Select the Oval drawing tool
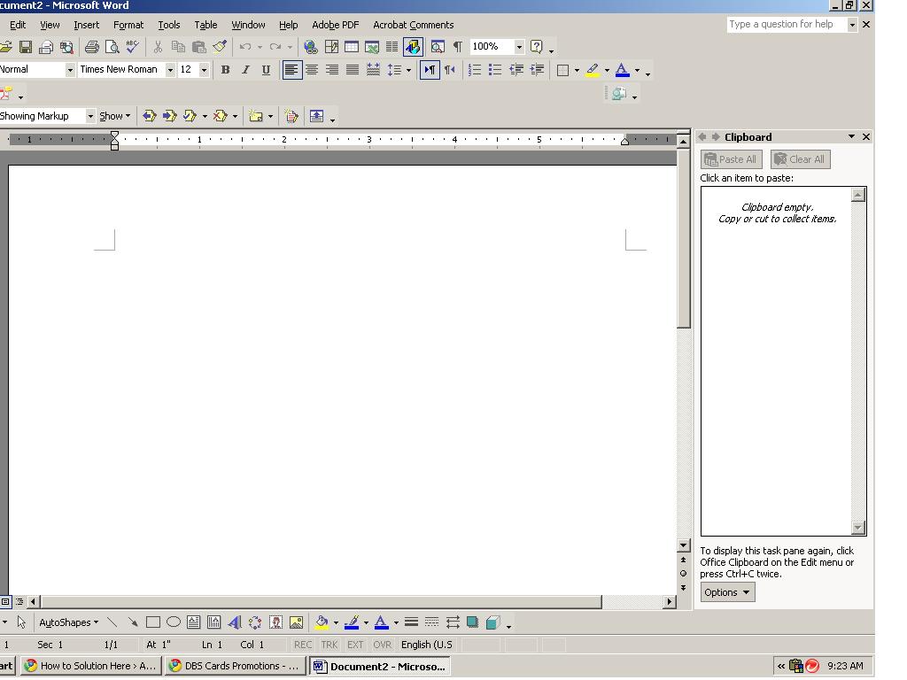Screen dimensions: 907x680 174,622
